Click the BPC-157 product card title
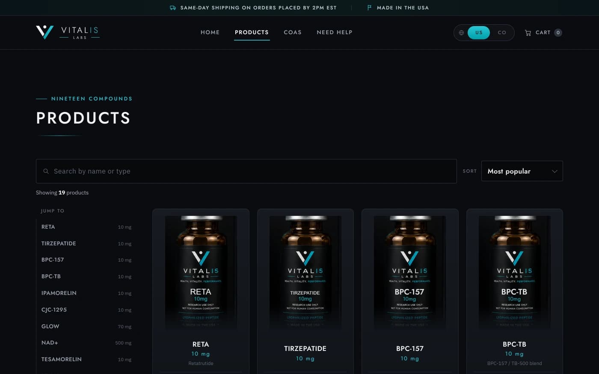The width and height of the screenshot is (599, 374). (410, 348)
